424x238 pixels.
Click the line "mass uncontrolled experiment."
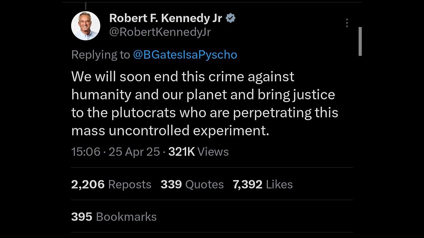click(170, 131)
